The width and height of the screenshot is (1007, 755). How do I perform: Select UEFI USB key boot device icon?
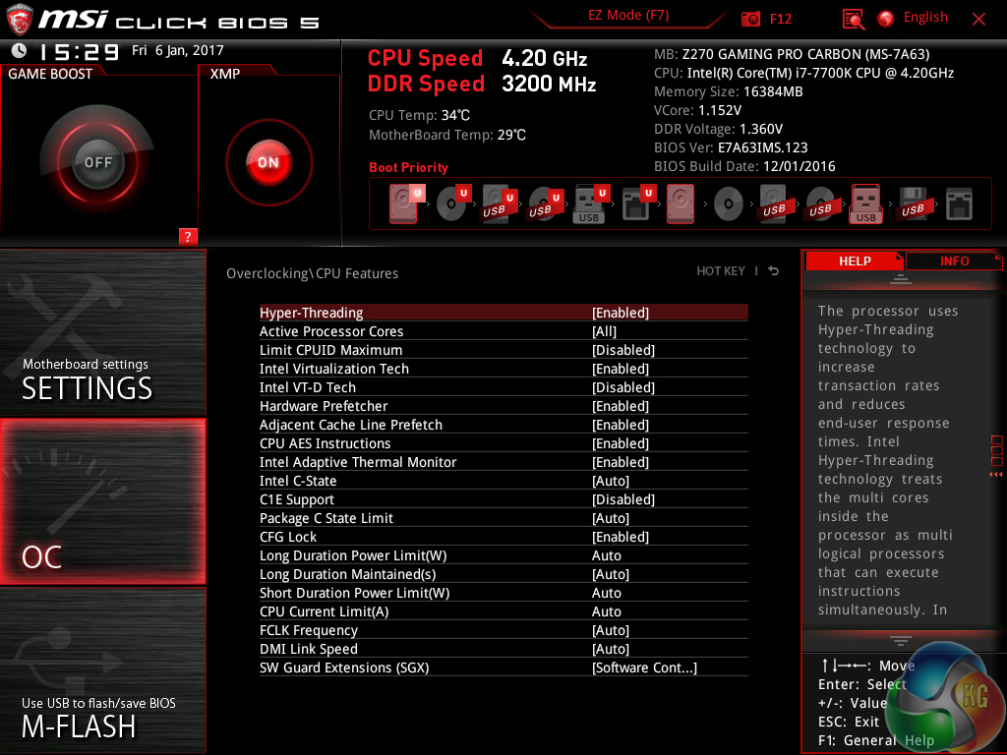[591, 203]
